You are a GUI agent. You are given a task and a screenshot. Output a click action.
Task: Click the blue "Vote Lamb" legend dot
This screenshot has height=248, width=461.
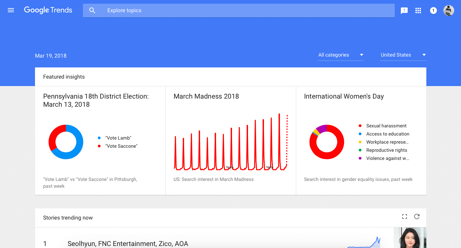coord(99,138)
